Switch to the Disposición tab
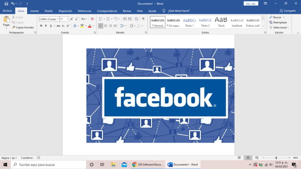 click(65, 11)
